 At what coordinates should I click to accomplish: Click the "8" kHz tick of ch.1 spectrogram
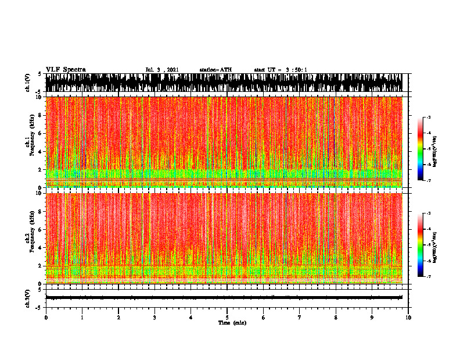[x=41, y=115]
